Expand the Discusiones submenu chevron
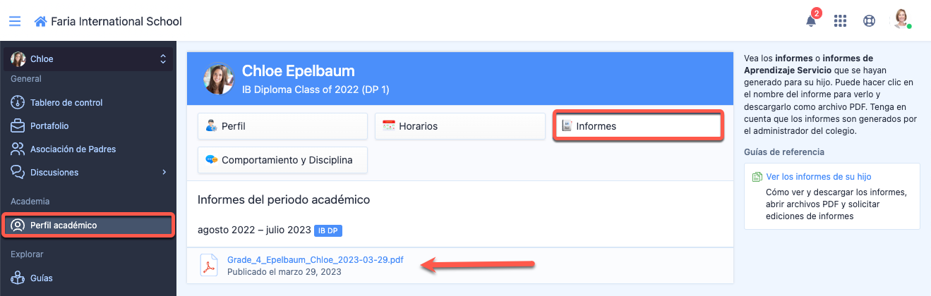Screen dimensions: 931x296 click(x=164, y=172)
